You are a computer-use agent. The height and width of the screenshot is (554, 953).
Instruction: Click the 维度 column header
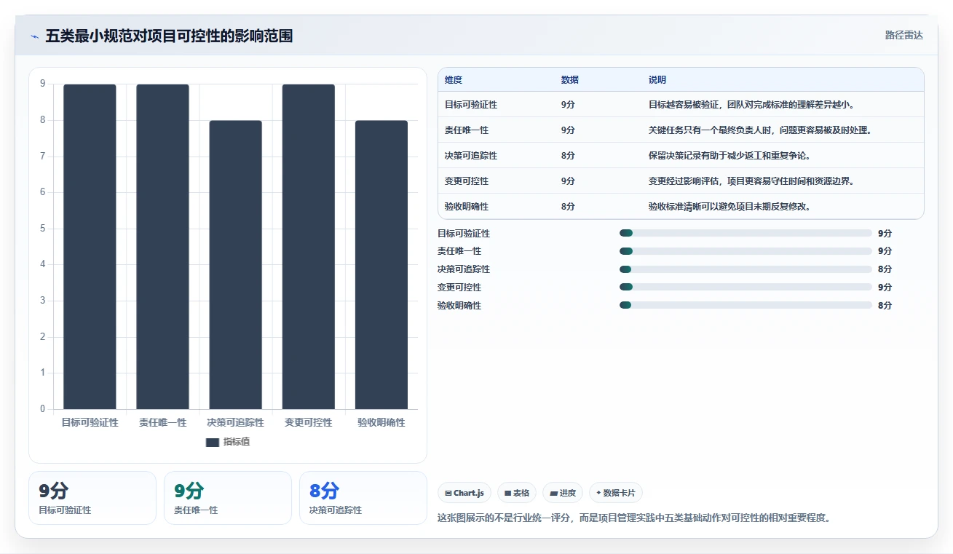(x=454, y=80)
